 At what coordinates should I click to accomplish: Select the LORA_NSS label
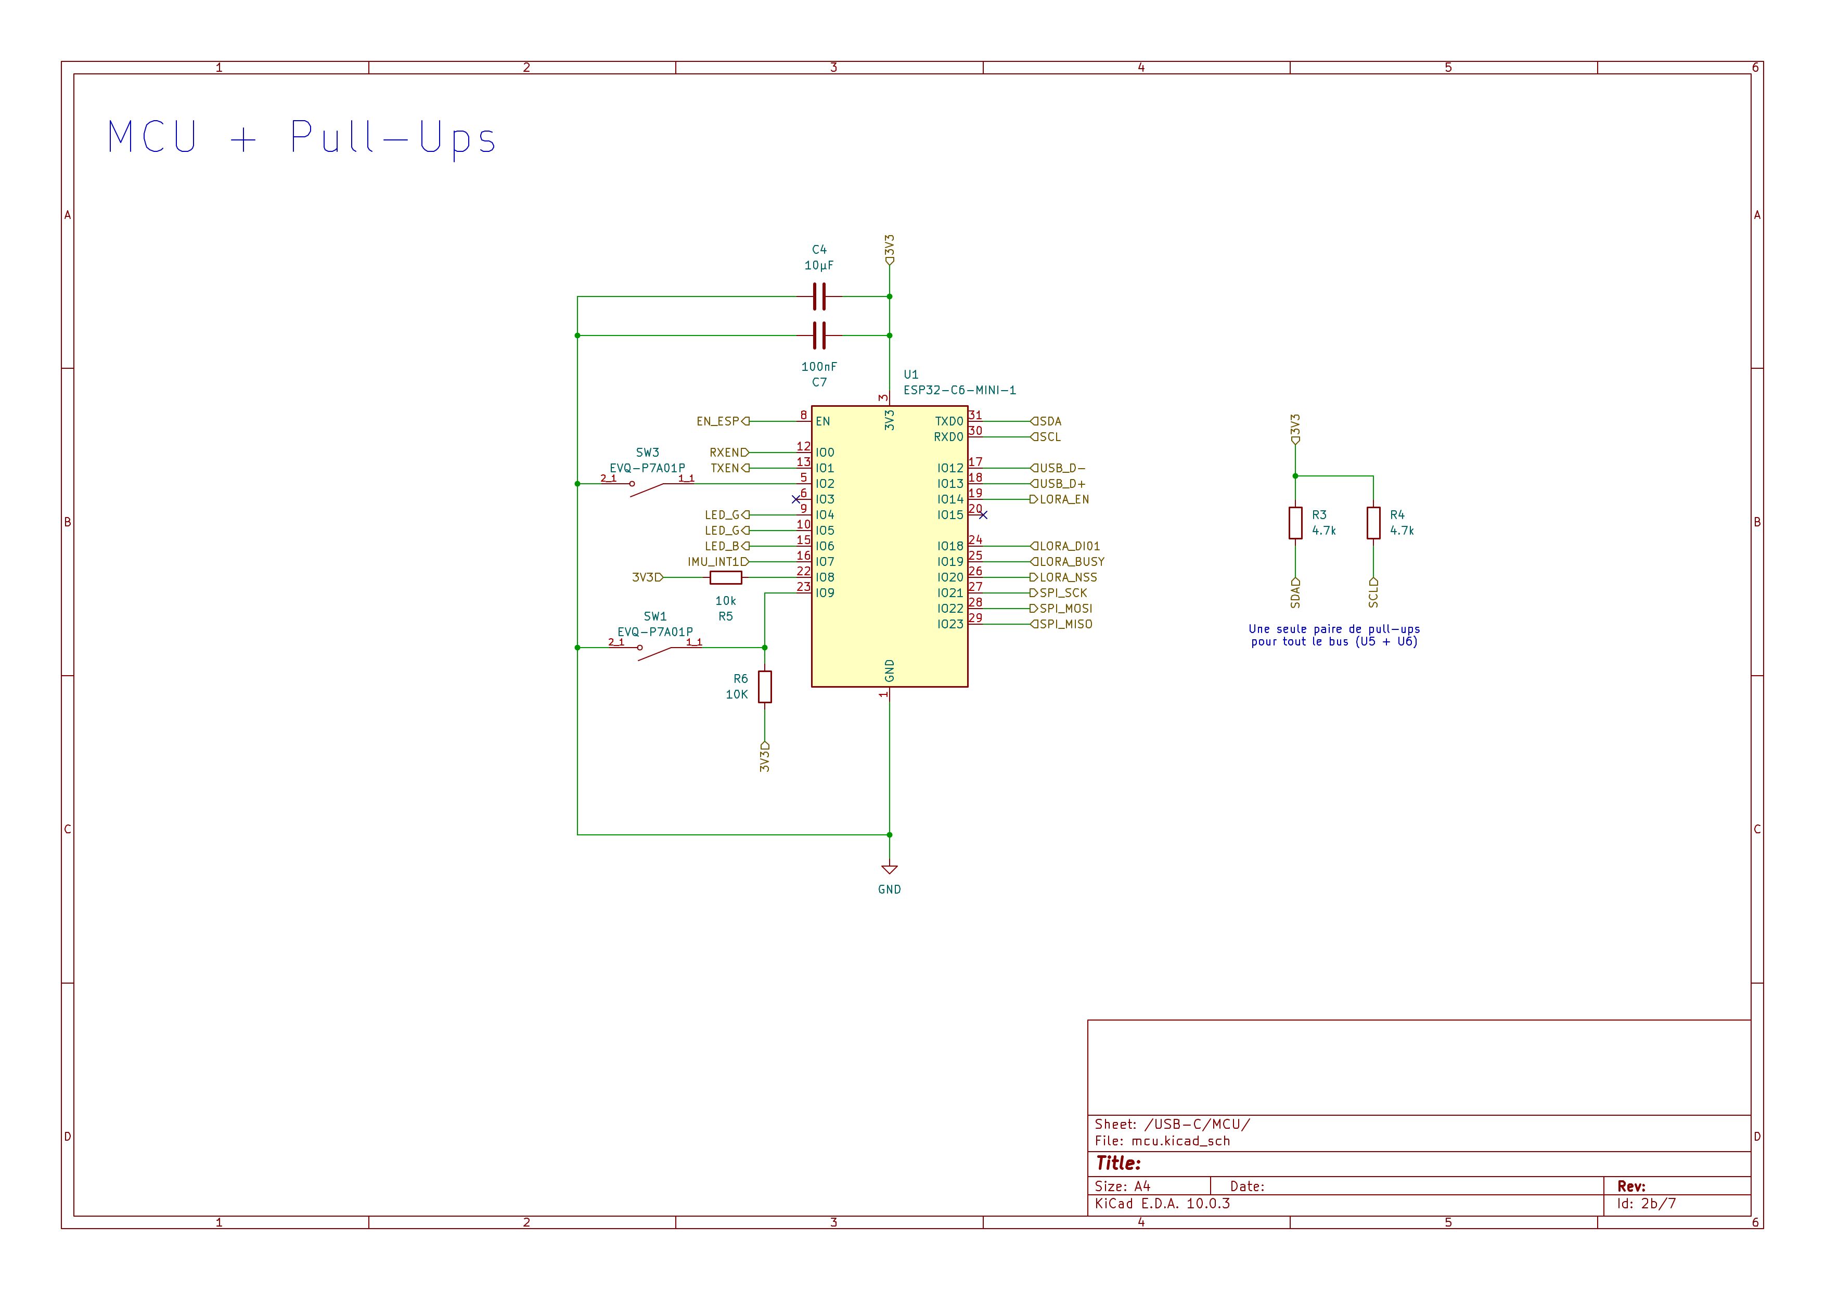(1063, 577)
